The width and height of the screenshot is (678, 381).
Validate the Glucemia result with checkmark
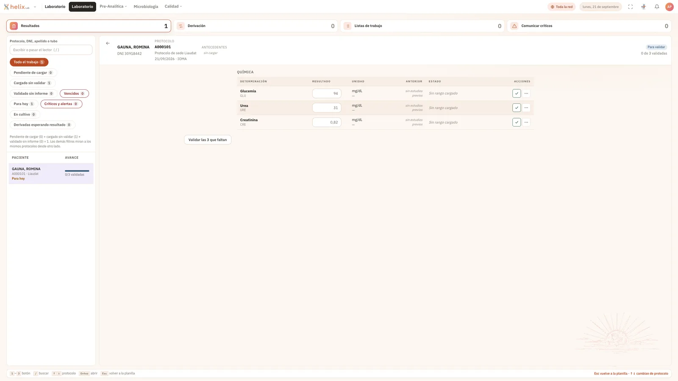(517, 94)
